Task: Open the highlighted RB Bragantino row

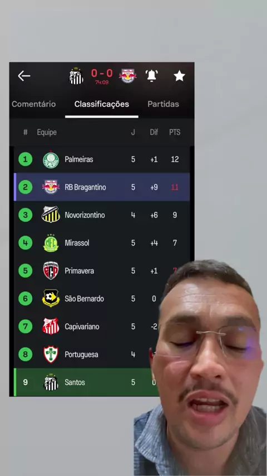Action: [102, 187]
